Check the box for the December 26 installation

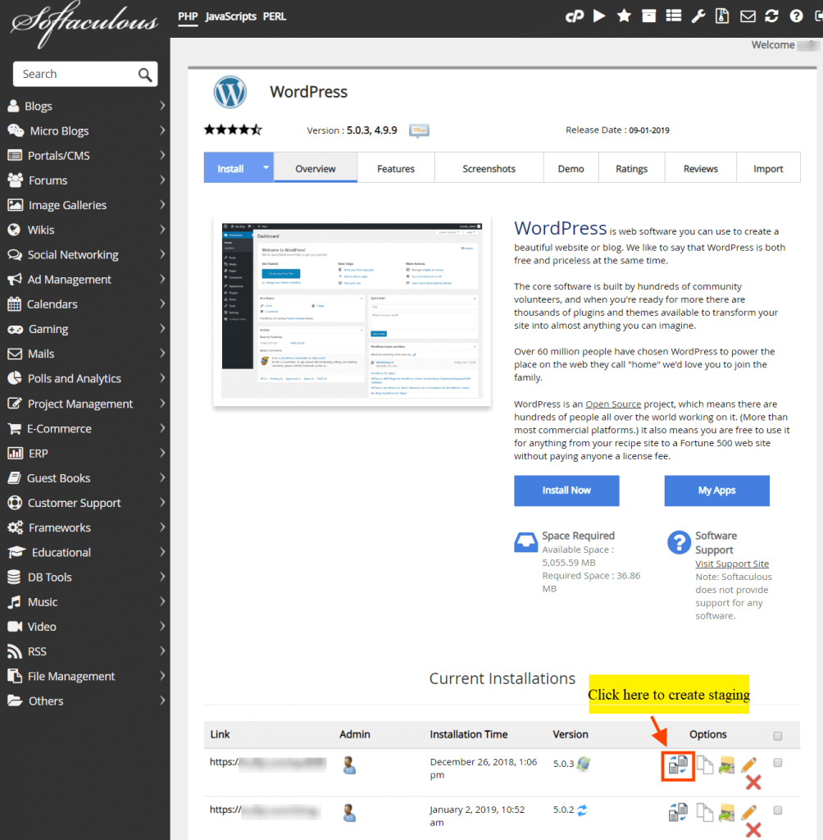(777, 762)
